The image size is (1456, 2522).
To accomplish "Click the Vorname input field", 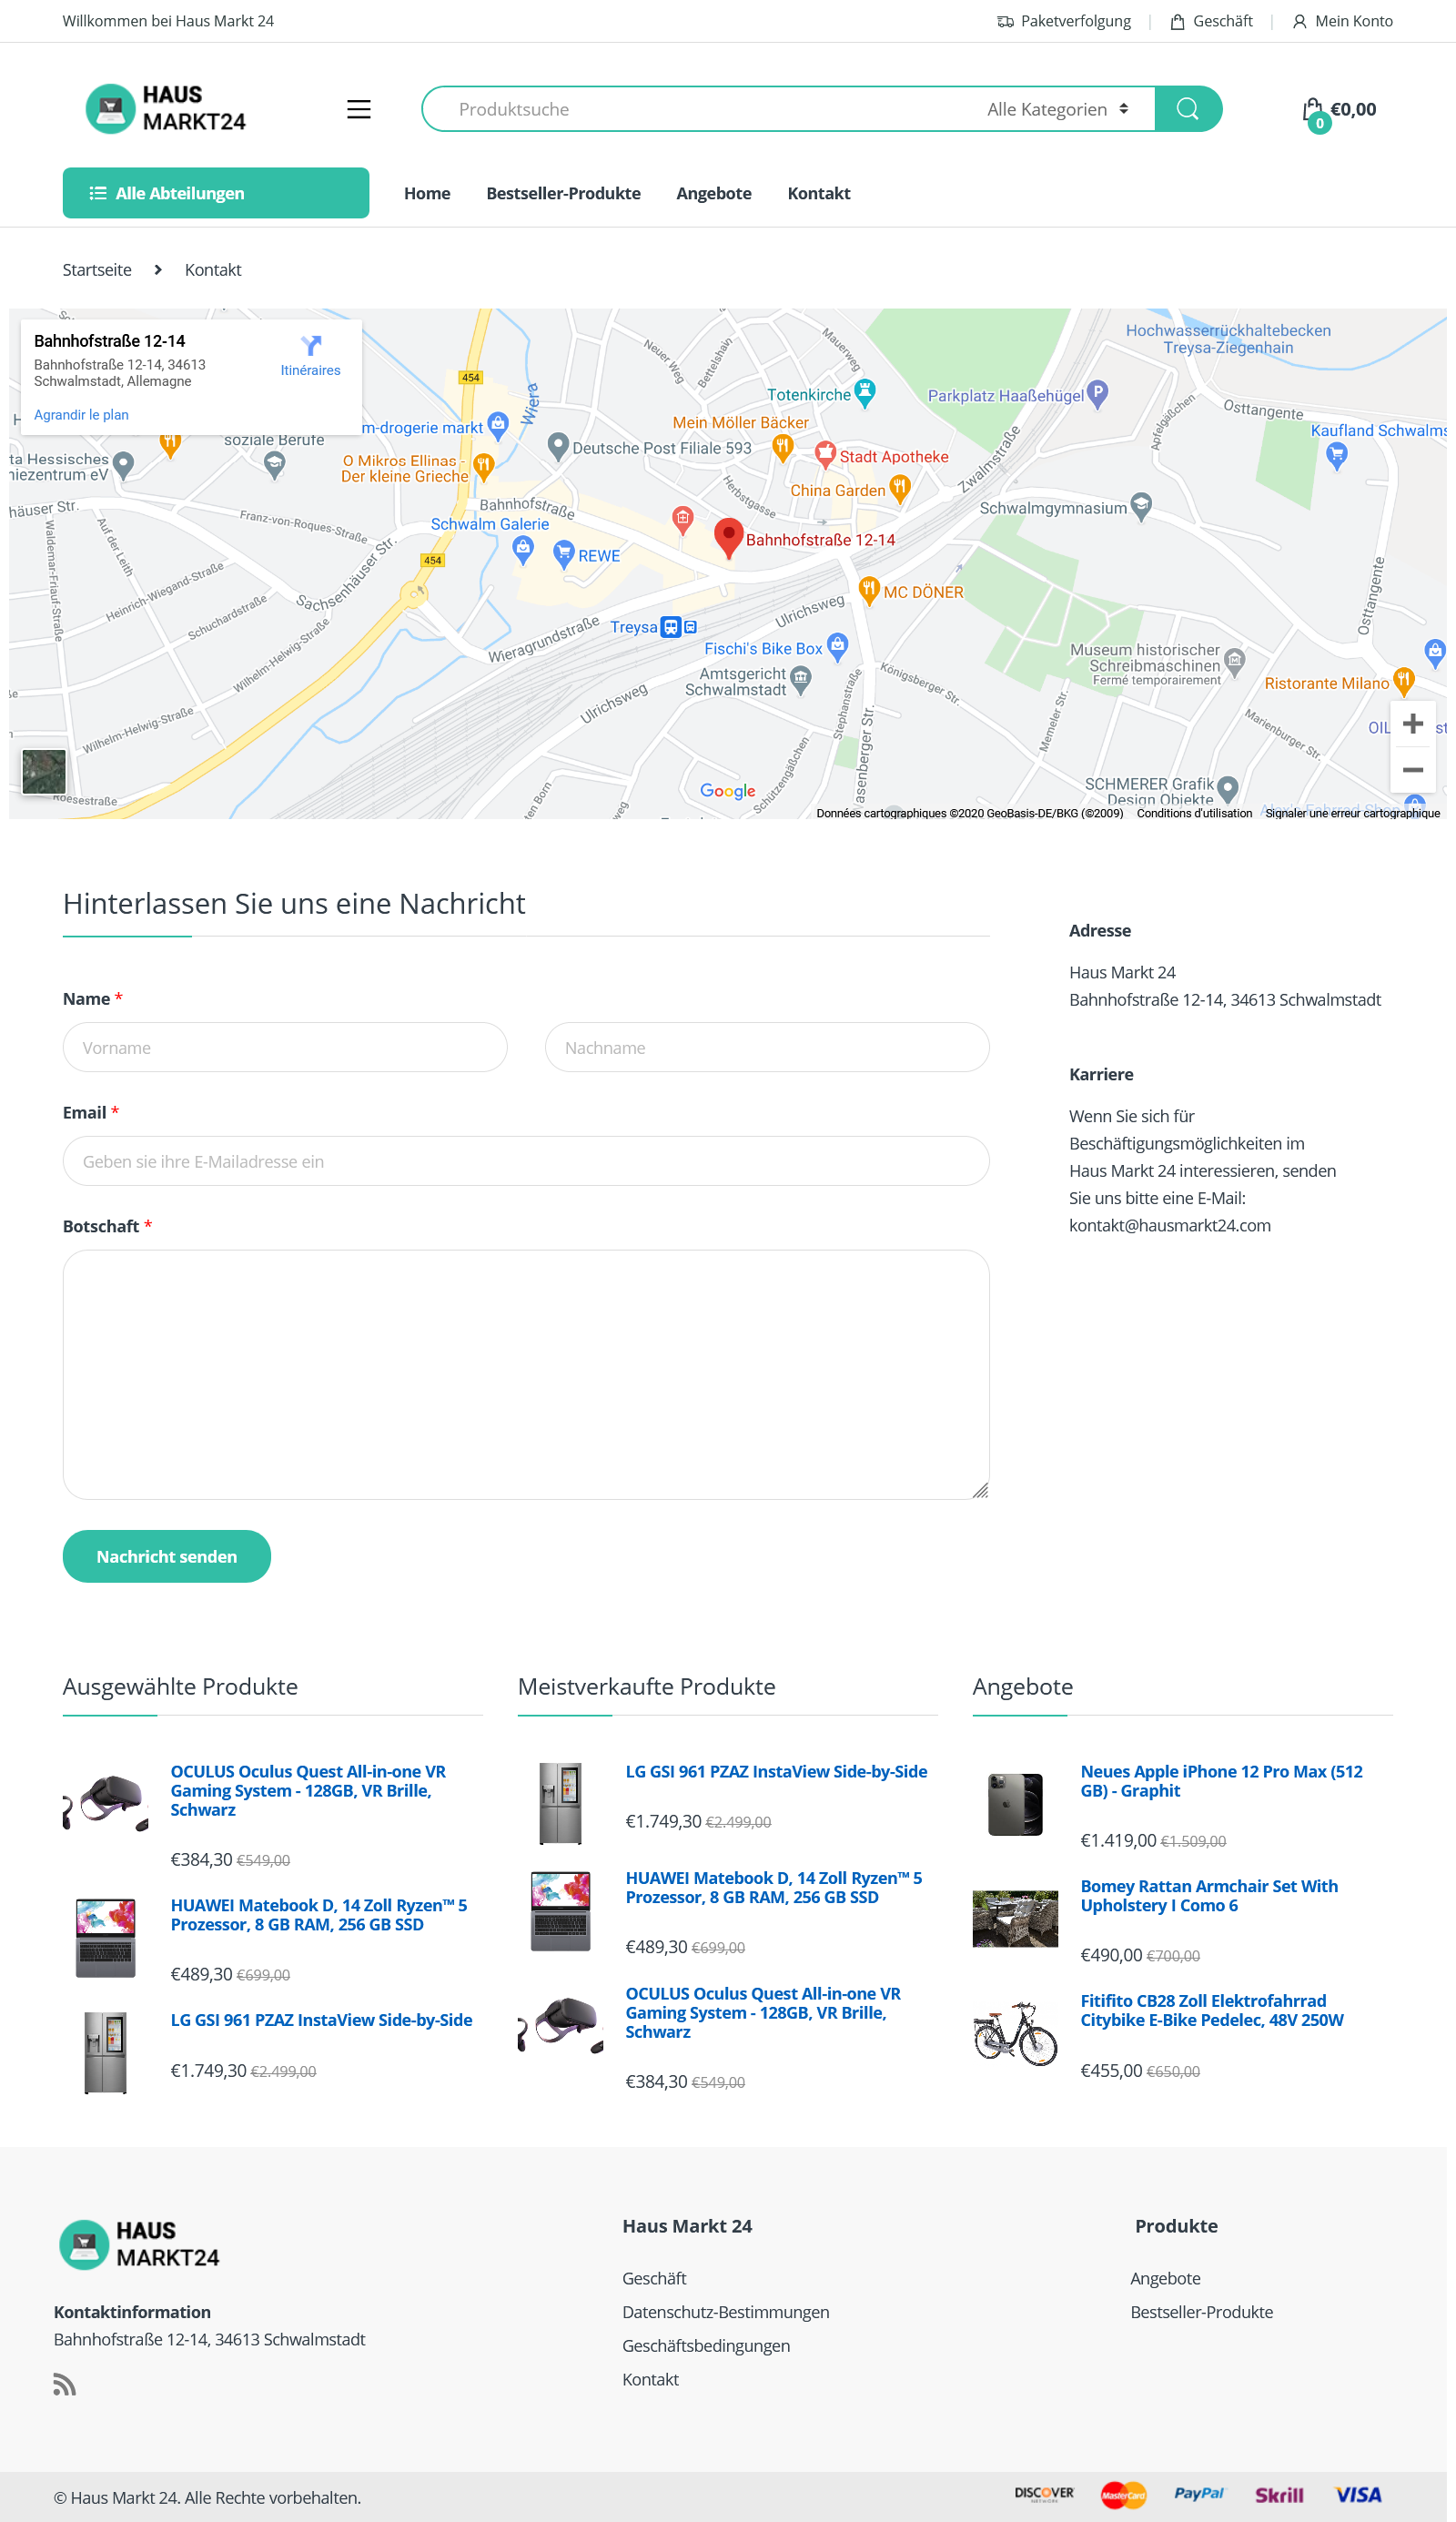I will coord(285,1047).
